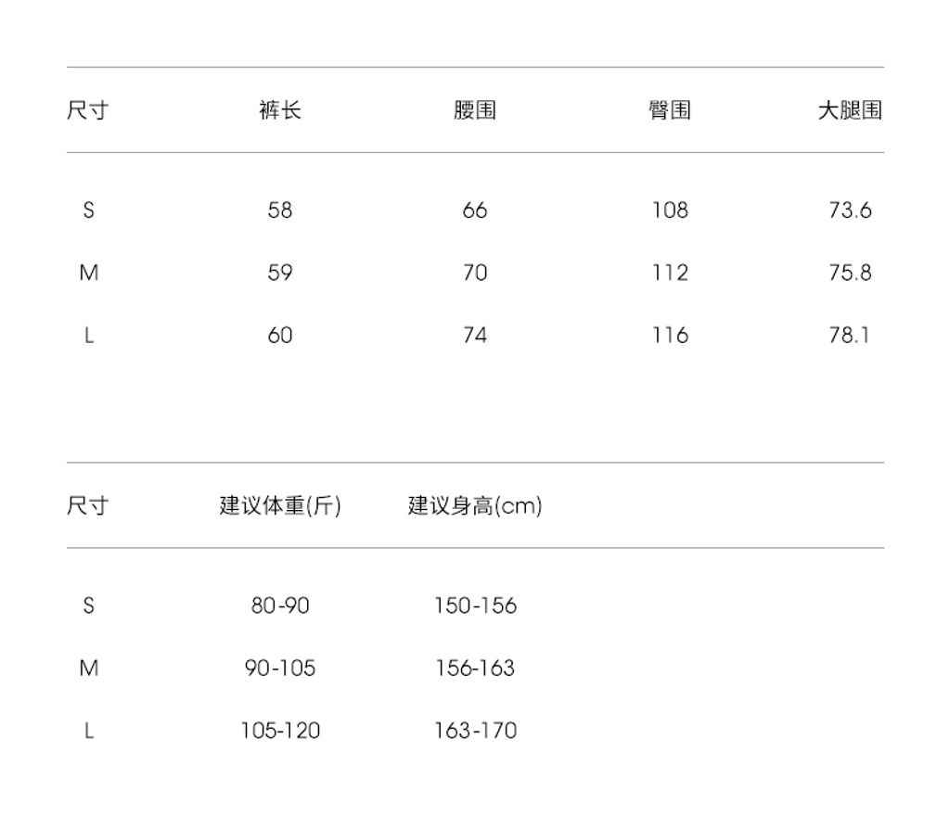950x815 pixels.
Task: Select the height range 163-170
Action: [x=475, y=731]
